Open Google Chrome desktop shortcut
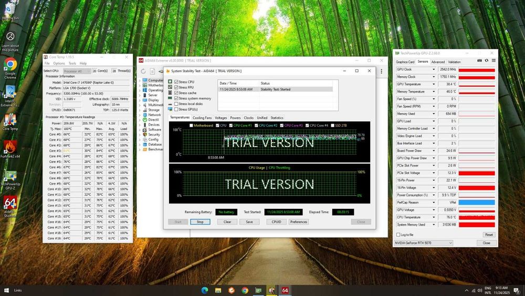 [10, 68]
